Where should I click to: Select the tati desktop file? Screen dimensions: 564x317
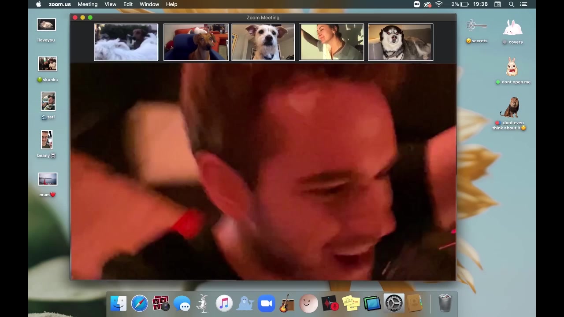click(x=48, y=106)
